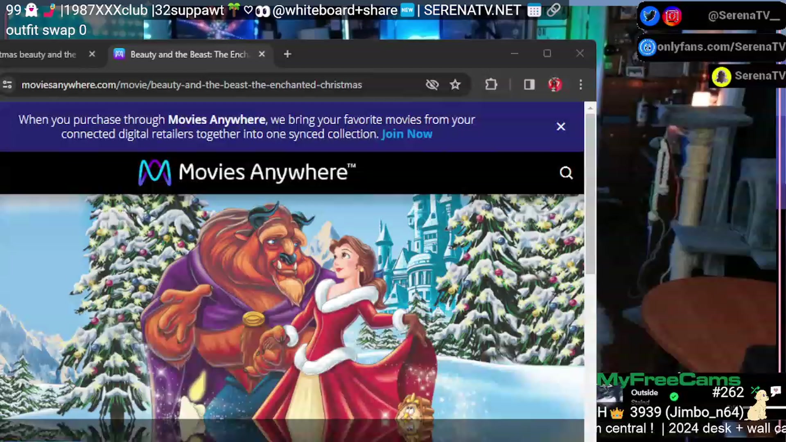Click the Join Now link in the banner
This screenshot has height=442, width=786.
pos(407,134)
